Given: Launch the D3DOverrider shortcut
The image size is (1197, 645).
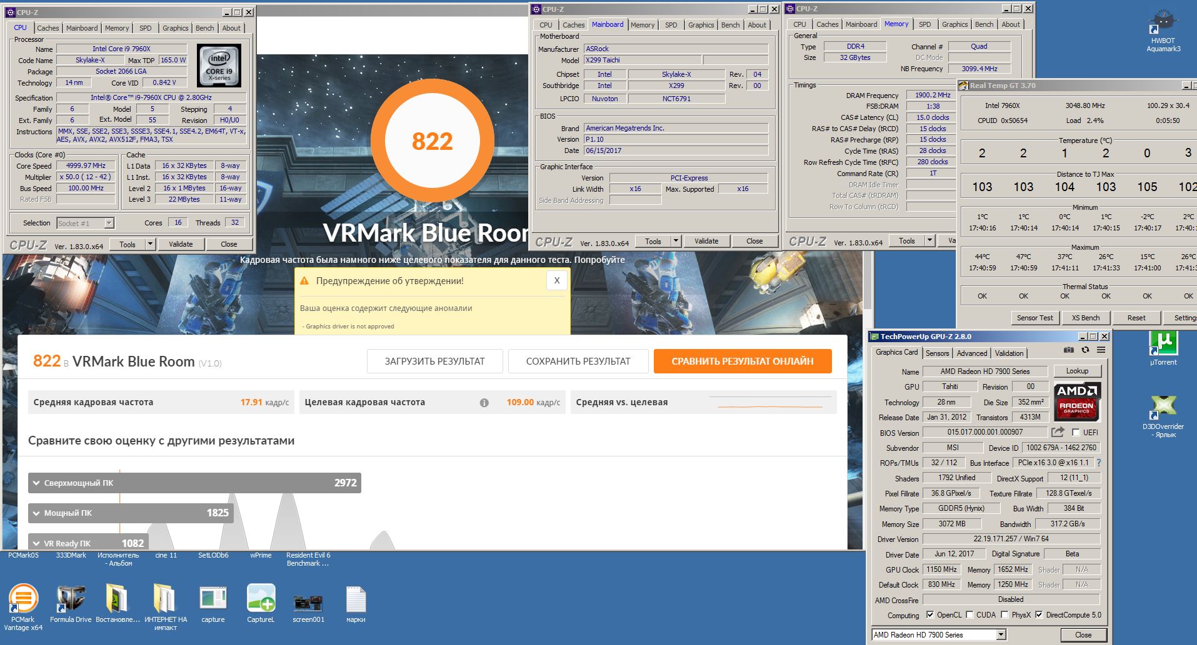Looking at the screenshot, I should 1163,416.
